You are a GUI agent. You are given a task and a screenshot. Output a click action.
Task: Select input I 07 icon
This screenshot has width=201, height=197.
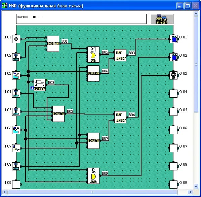pyautogui.click(x=16, y=148)
